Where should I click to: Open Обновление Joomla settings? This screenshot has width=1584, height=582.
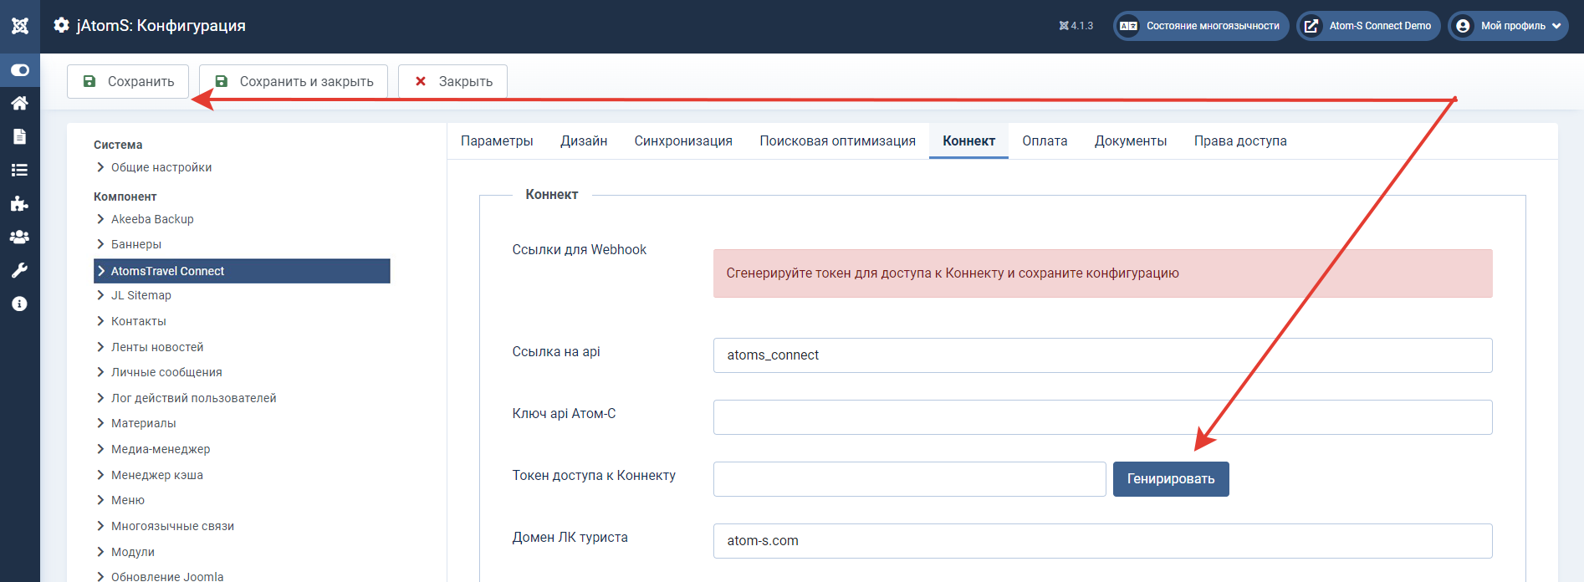click(167, 576)
